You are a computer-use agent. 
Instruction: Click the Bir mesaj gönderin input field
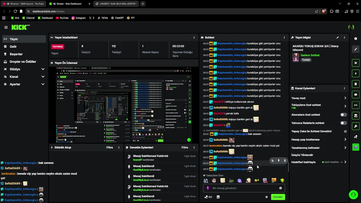[244, 188]
